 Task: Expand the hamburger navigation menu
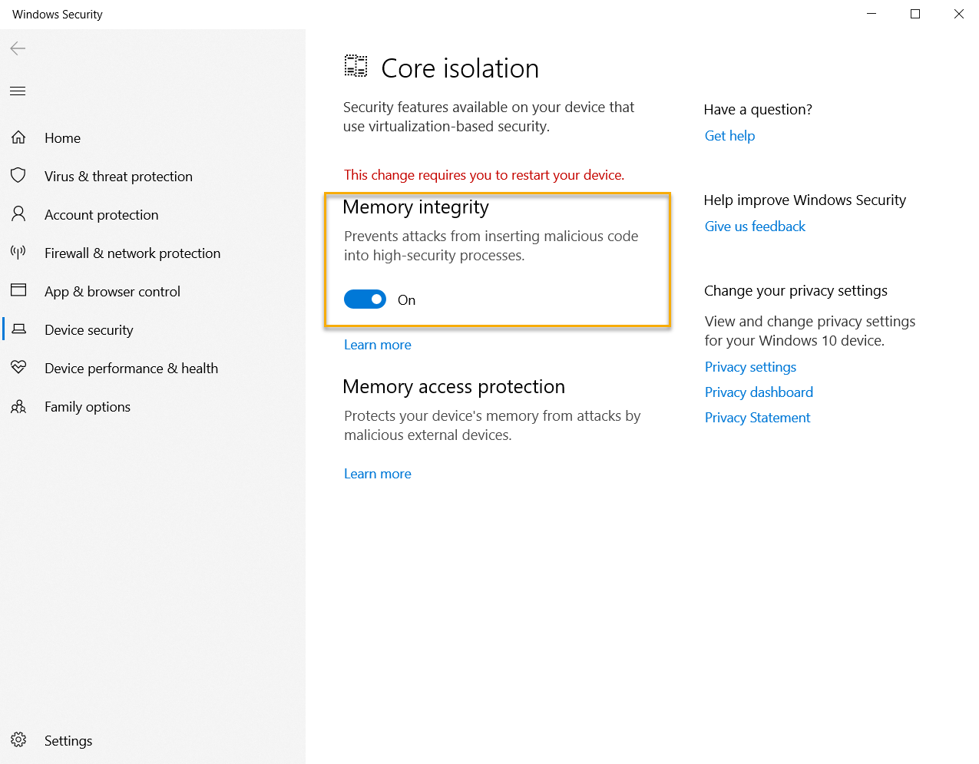[x=17, y=90]
